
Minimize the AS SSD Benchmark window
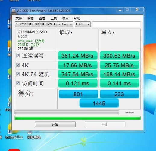point(120,10)
